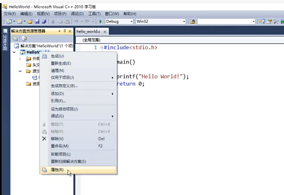Click the Add New Item toolbar icon
This screenshot has height=195, width=284.
[20, 22]
